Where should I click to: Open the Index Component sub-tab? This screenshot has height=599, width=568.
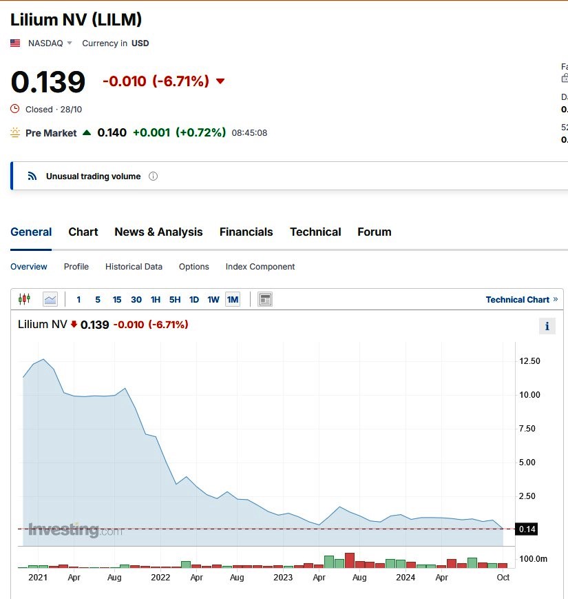(260, 267)
